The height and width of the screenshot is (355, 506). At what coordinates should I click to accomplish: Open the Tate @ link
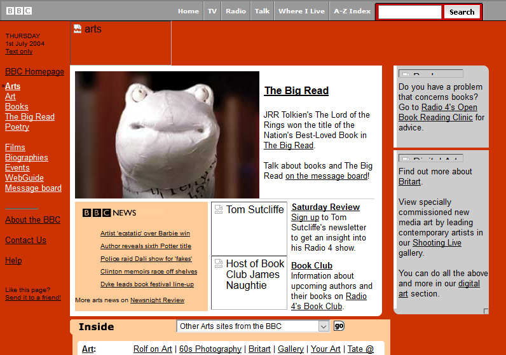[360, 349]
